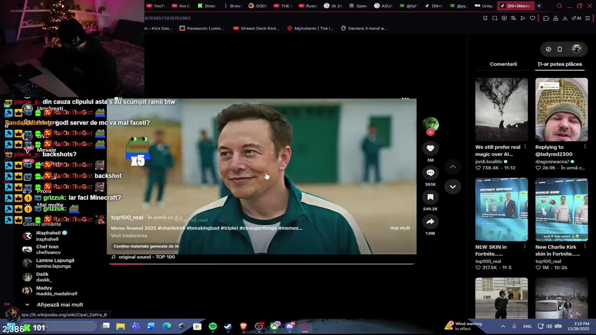Click the phone app icon in header
The image size is (596, 335).
pyautogui.click(x=560, y=49)
